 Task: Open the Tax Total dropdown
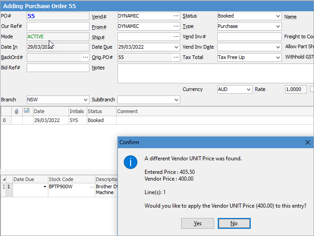277,58
